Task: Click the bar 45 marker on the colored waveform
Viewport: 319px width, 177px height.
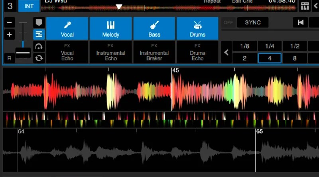Action: [176, 70]
